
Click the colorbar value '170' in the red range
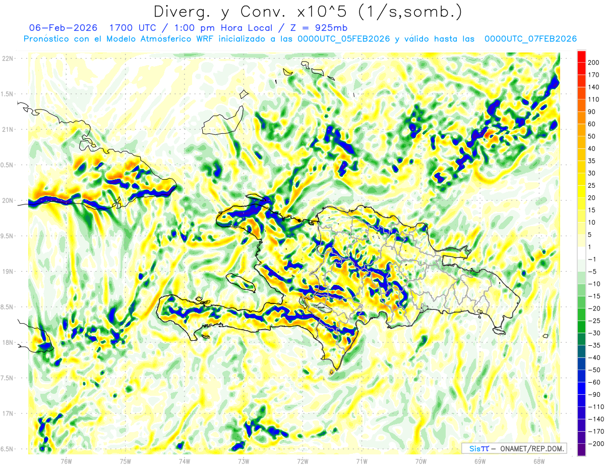pos(593,75)
